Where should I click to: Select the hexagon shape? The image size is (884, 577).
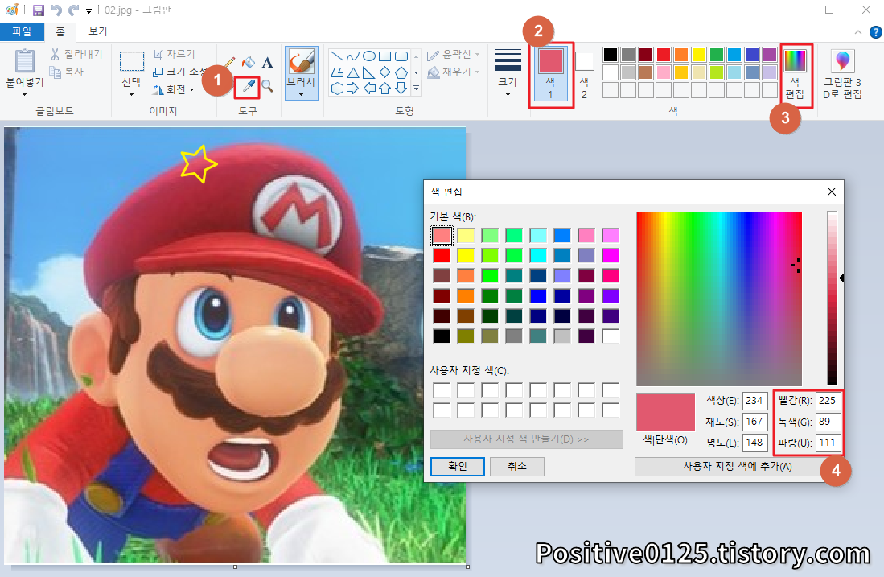point(336,88)
